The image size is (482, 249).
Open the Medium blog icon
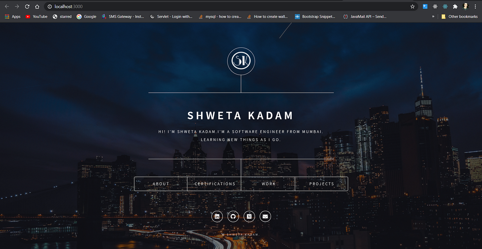click(249, 216)
